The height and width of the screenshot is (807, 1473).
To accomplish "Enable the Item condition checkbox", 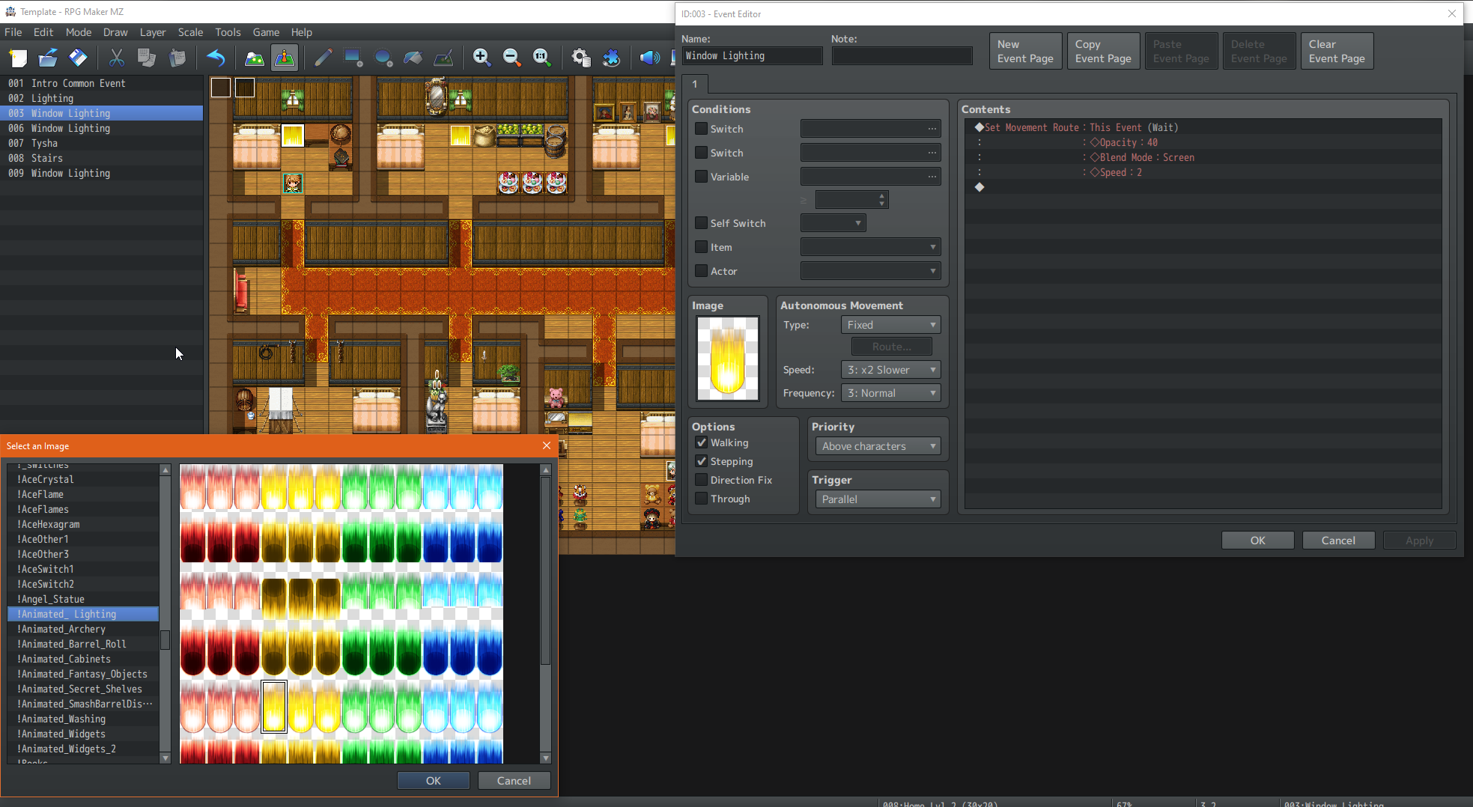I will pyautogui.click(x=701, y=247).
